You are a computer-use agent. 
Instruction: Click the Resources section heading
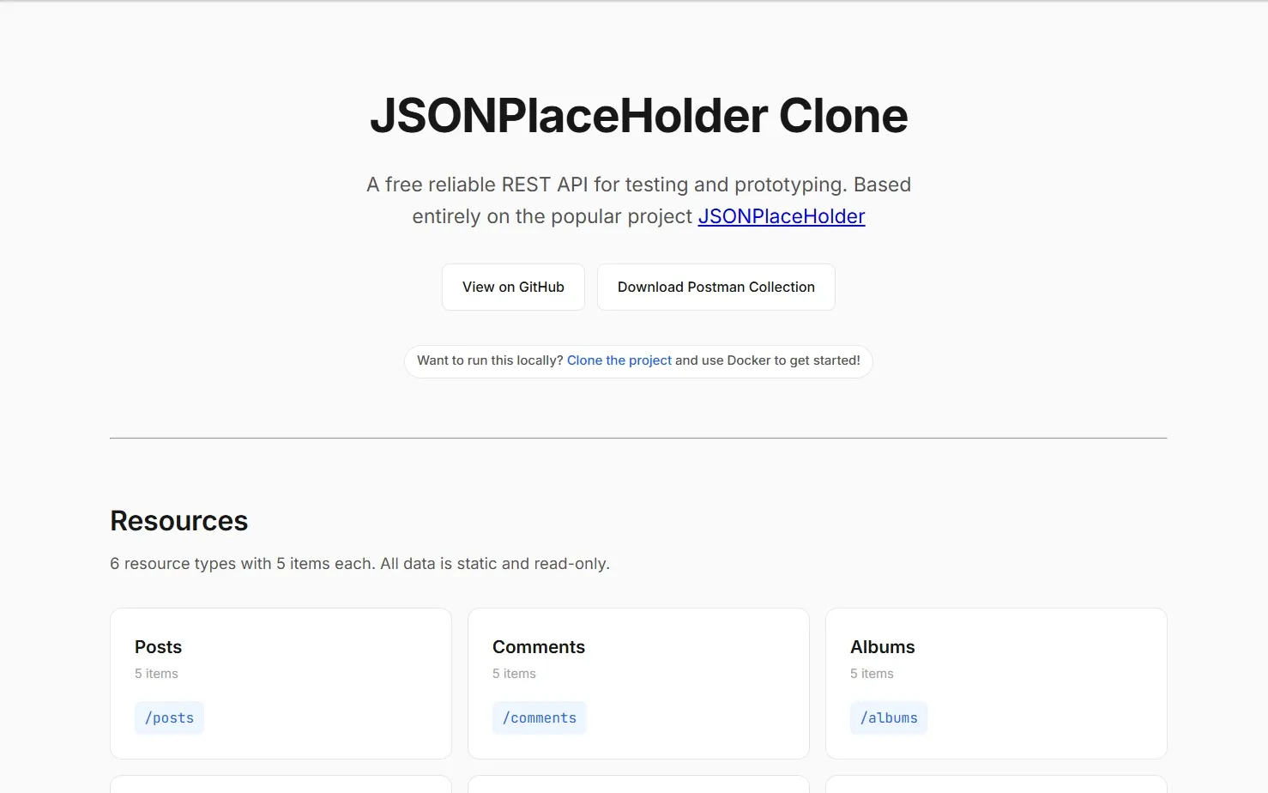pyautogui.click(x=179, y=521)
